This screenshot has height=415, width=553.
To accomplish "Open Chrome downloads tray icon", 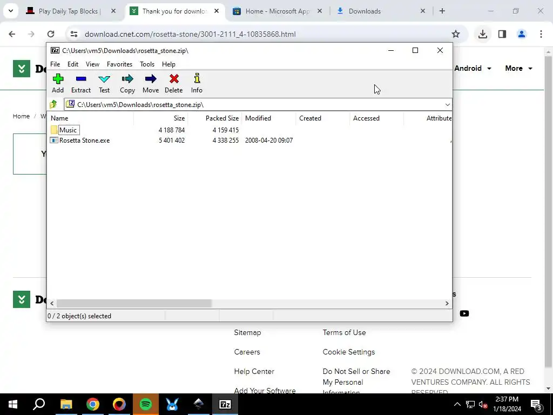I will tap(482, 34).
